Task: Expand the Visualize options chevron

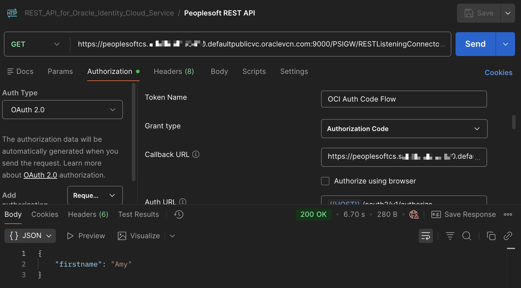Action: [x=172, y=236]
